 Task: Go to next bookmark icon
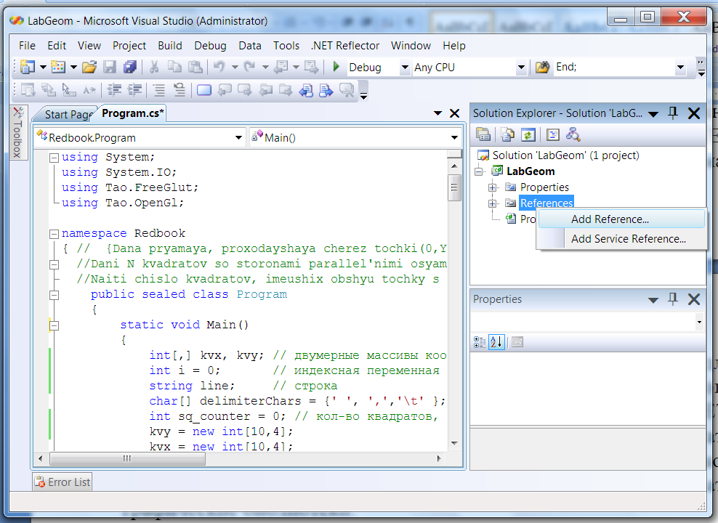tap(245, 89)
